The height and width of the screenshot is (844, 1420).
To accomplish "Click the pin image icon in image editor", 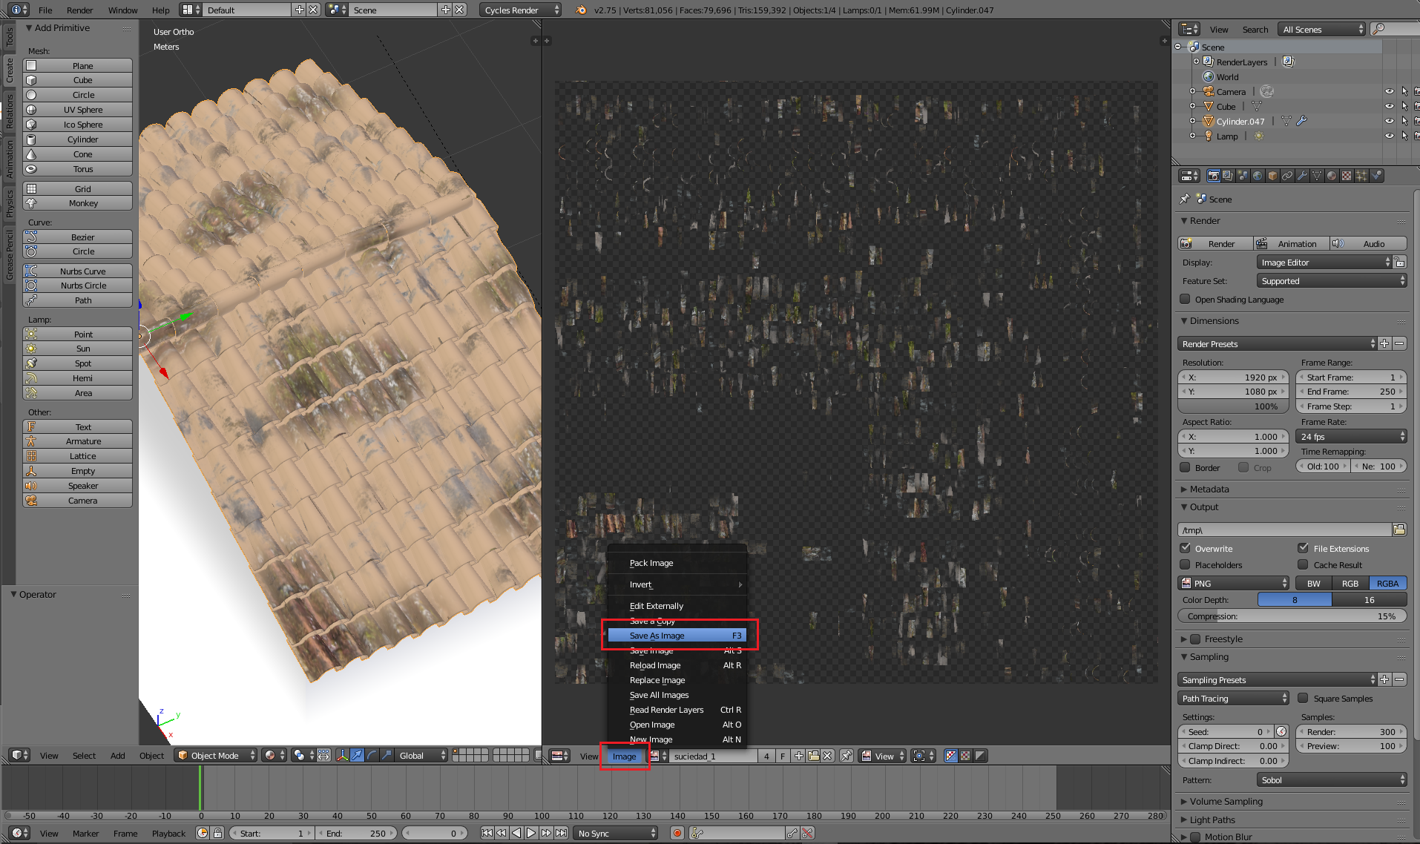I will [846, 756].
